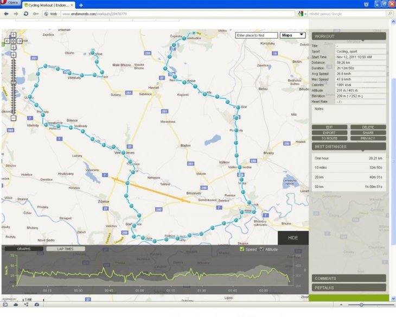This screenshot has height=317, width=396.
Task: Pan the map right
Action: click(20, 41)
